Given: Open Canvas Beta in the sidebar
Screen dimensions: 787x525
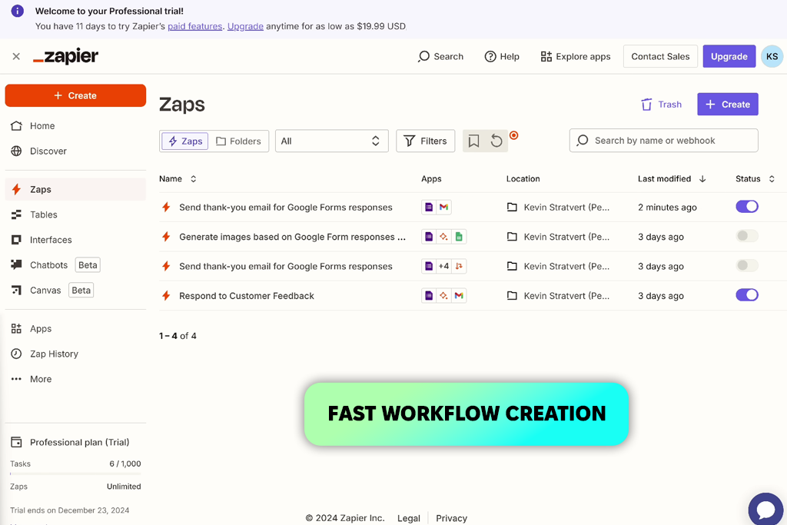Looking at the screenshot, I should point(75,290).
